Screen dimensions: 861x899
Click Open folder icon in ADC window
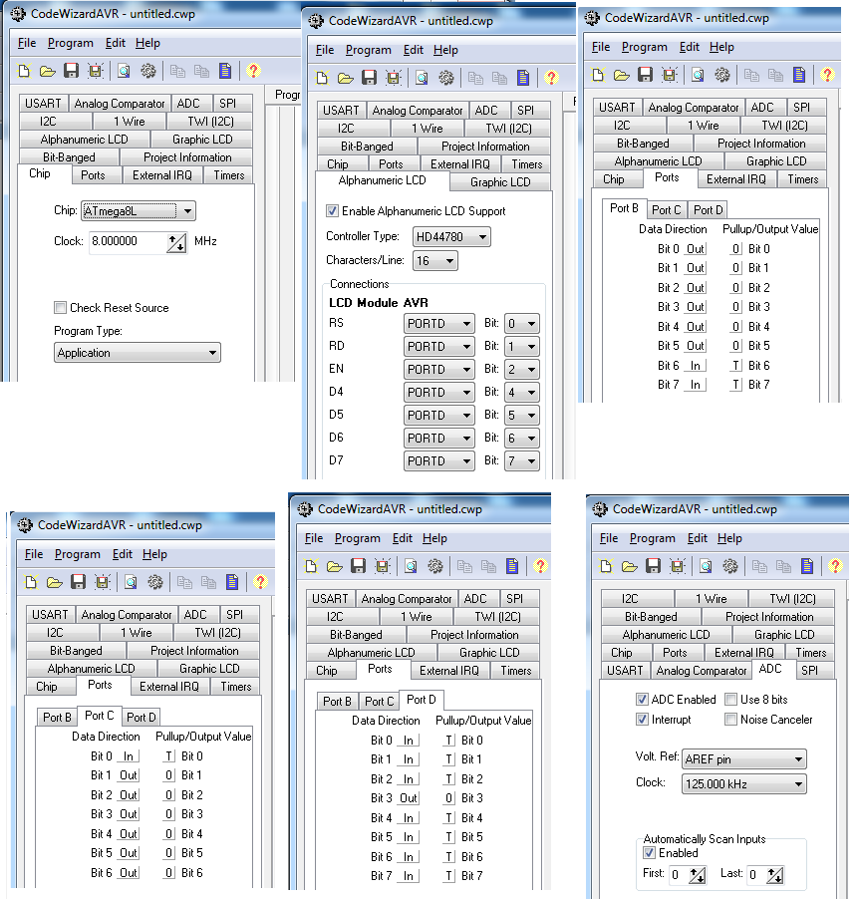630,566
